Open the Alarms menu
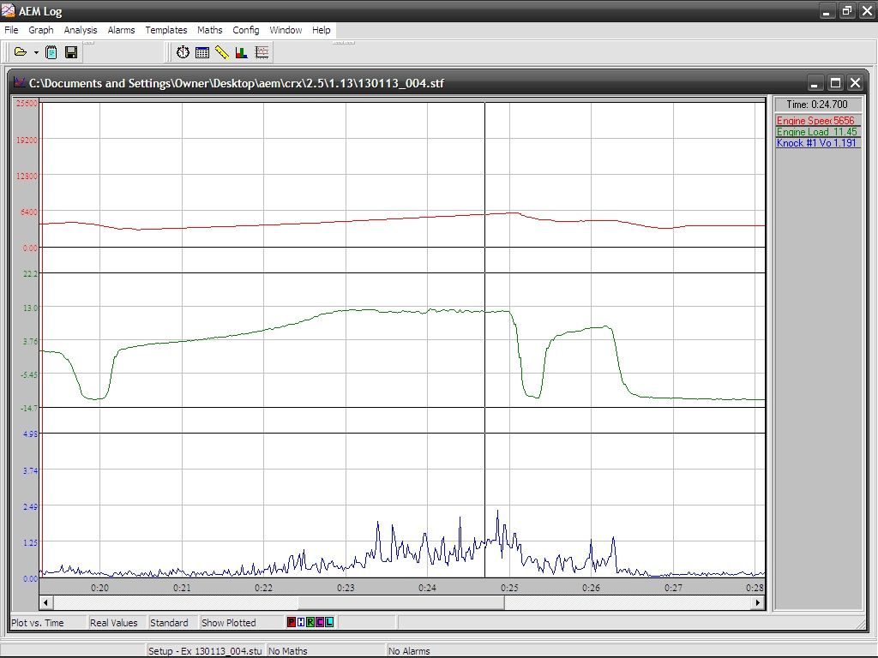 [122, 30]
